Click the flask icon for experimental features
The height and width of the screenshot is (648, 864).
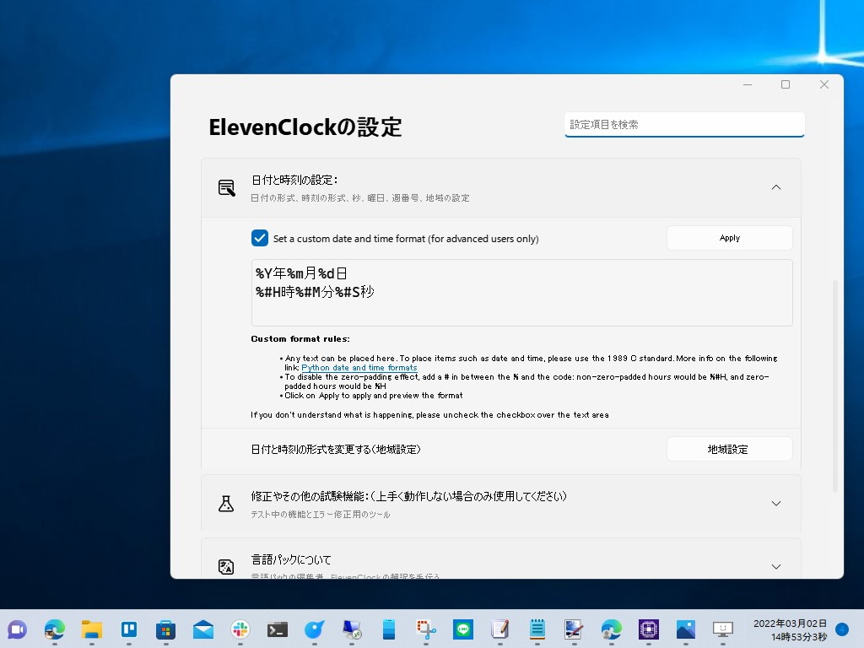point(226,503)
